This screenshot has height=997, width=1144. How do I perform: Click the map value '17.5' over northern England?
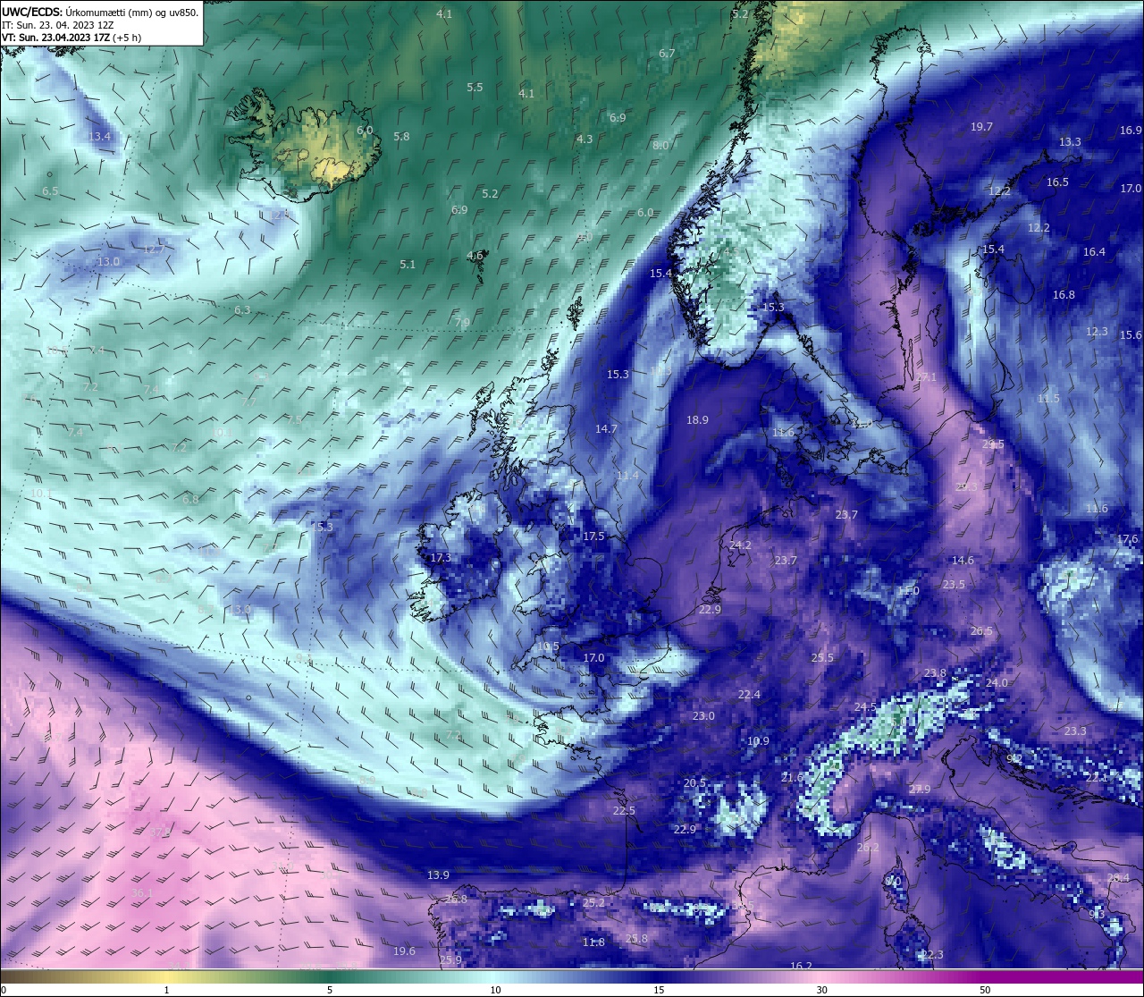(x=593, y=537)
